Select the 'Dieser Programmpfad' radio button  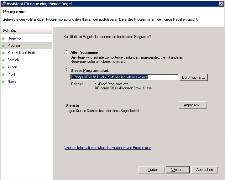[x=66, y=71]
